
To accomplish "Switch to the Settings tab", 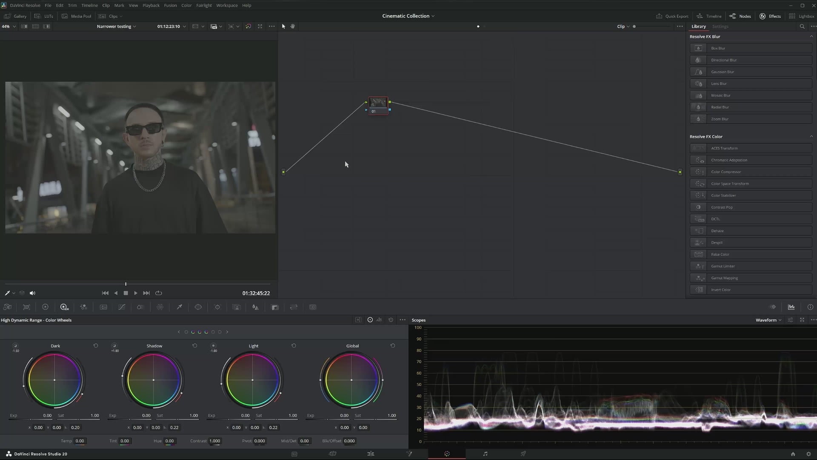I will tap(720, 26).
